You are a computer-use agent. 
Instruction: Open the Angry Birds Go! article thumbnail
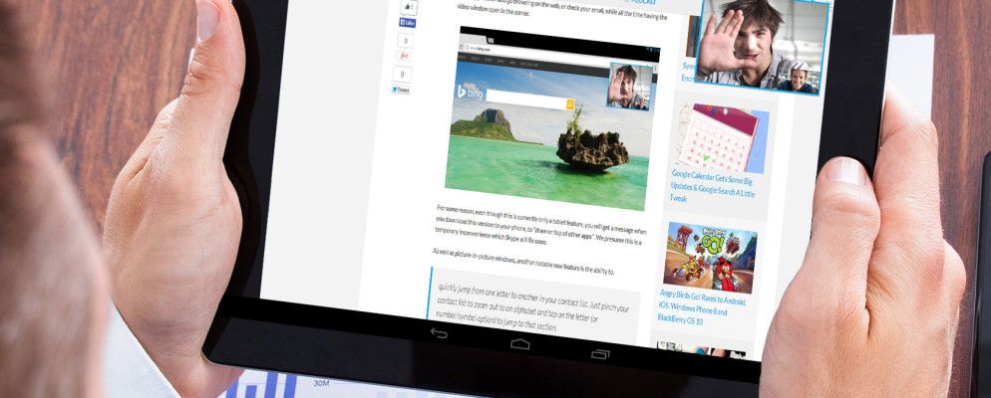pos(709,258)
